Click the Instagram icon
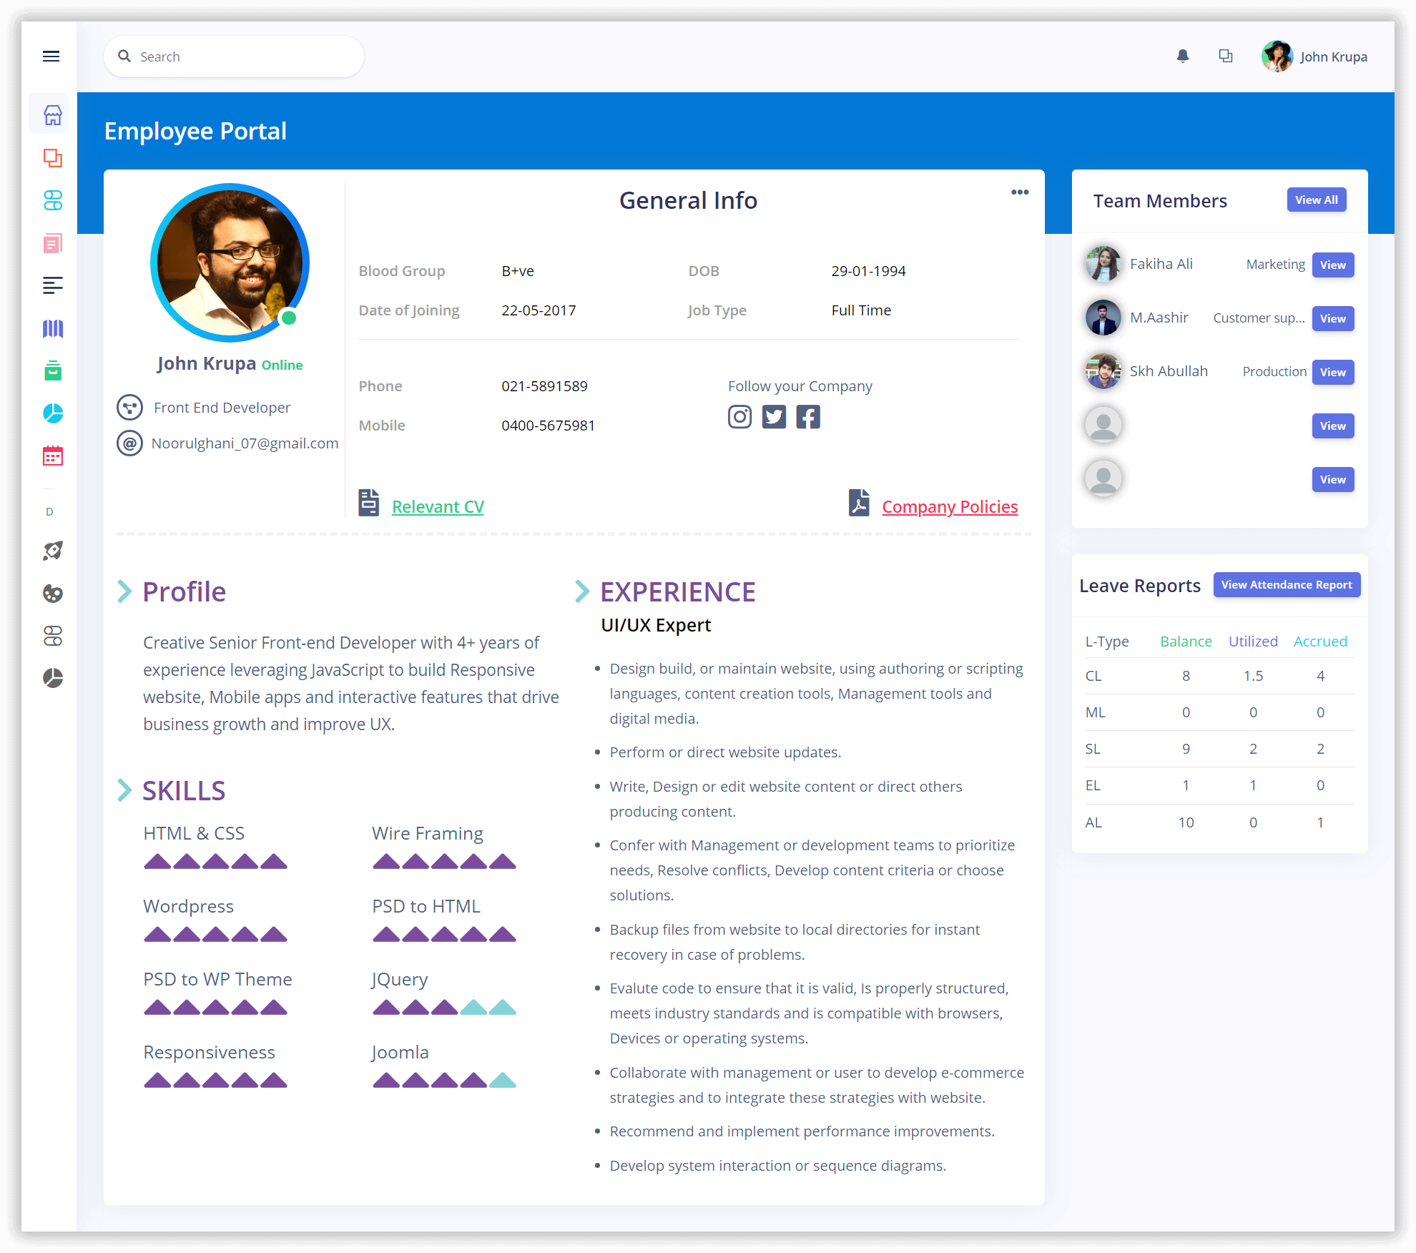 tap(739, 417)
